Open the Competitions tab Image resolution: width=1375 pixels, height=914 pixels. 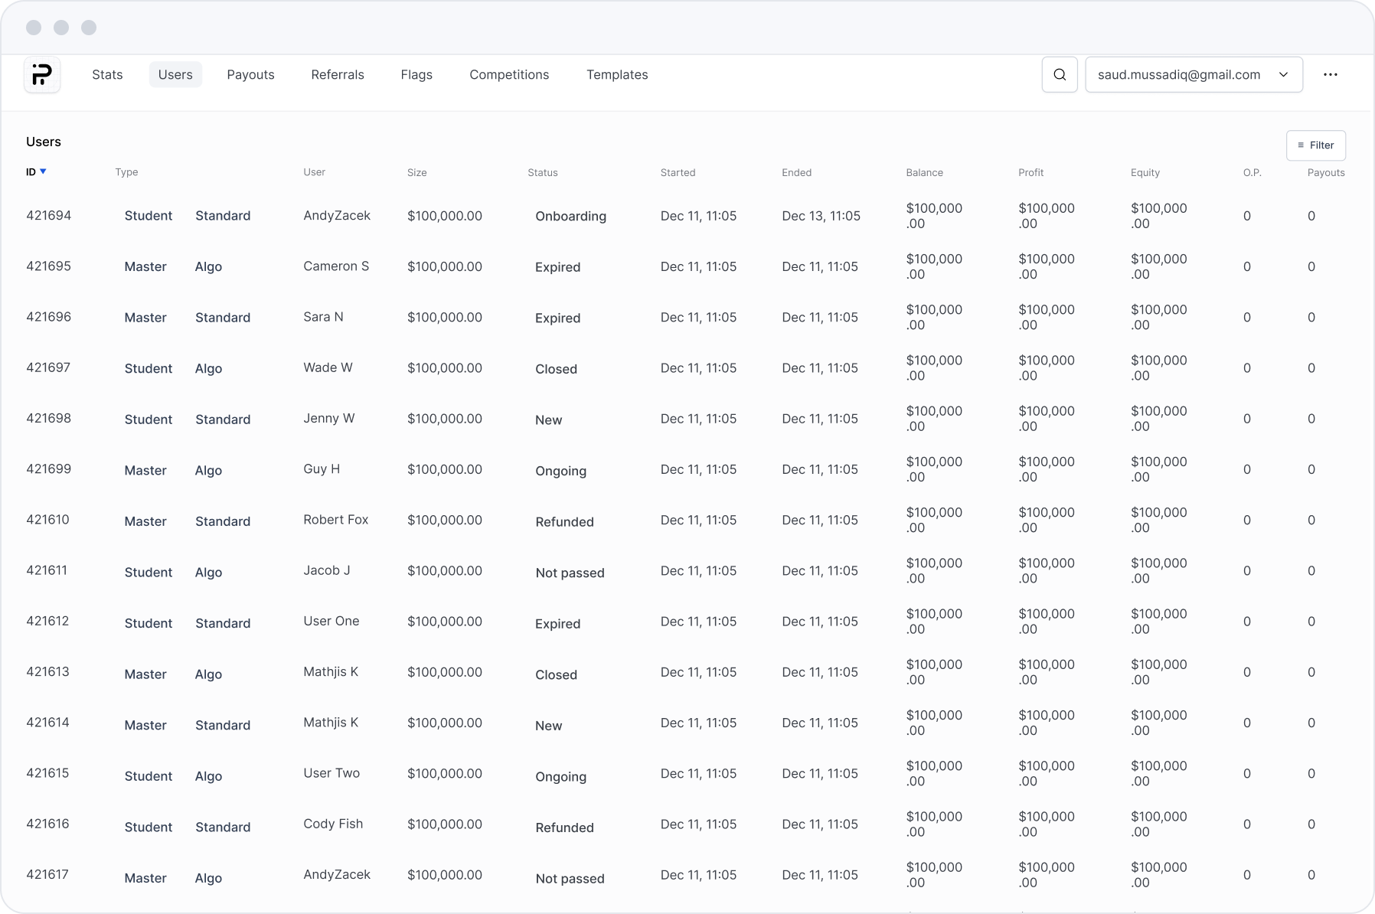[509, 75]
